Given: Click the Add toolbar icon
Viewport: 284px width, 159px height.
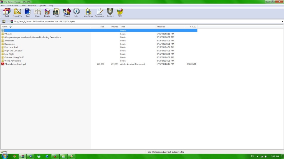Looking at the screenshot, I should tap(7, 13).
